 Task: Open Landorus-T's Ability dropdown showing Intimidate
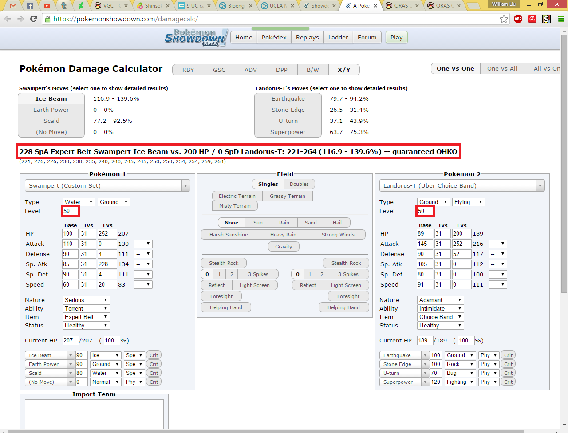click(440, 308)
